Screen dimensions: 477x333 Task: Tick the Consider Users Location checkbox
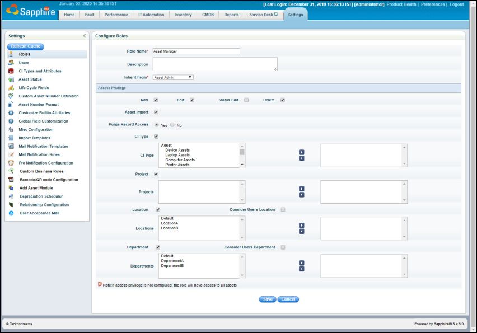click(x=283, y=210)
